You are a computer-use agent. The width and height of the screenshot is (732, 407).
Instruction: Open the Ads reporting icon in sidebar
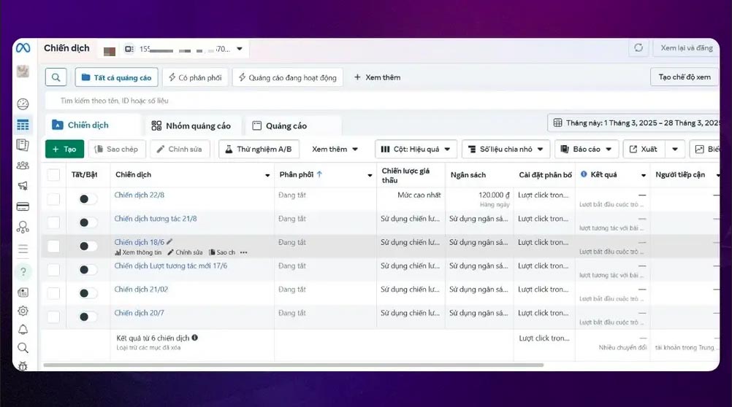(x=23, y=145)
